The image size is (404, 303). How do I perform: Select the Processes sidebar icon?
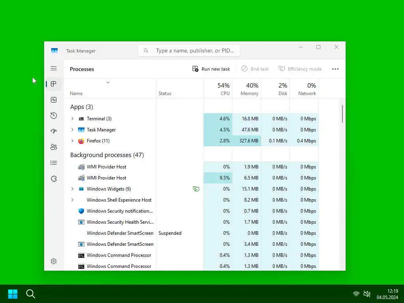click(x=54, y=84)
